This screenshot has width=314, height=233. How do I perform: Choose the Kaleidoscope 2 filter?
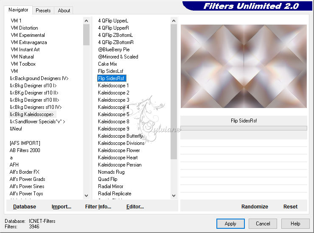tap(114, 93)
